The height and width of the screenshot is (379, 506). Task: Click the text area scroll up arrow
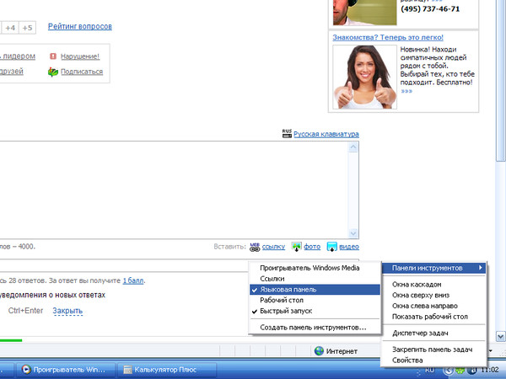pyautogui.click(x=353, y=147)
